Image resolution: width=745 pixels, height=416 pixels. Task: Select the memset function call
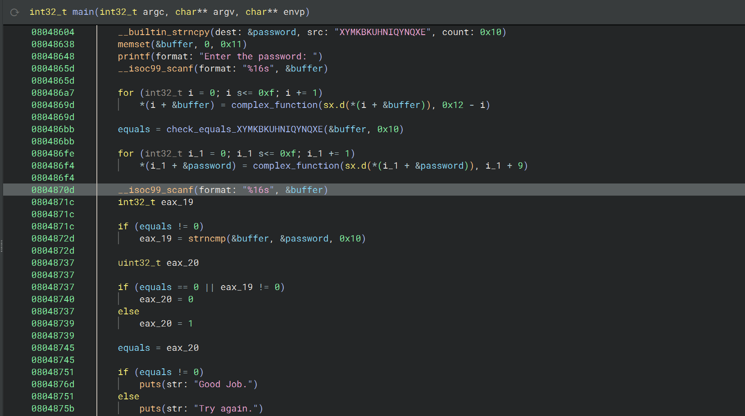(133, 45)
